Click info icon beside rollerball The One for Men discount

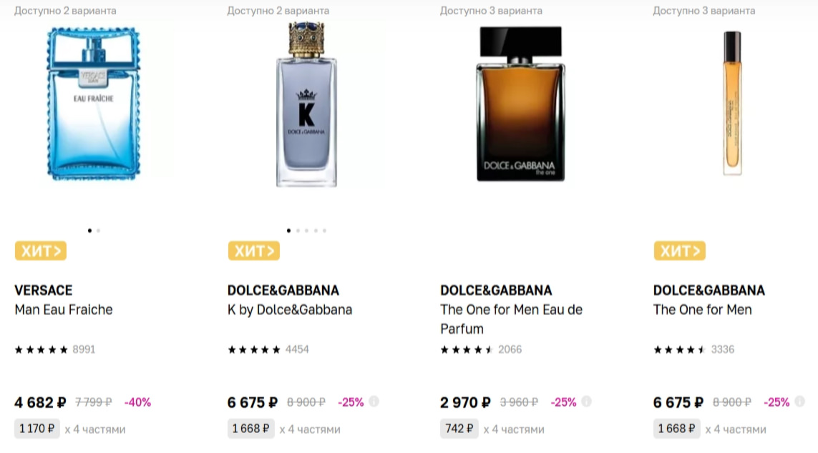800,402
